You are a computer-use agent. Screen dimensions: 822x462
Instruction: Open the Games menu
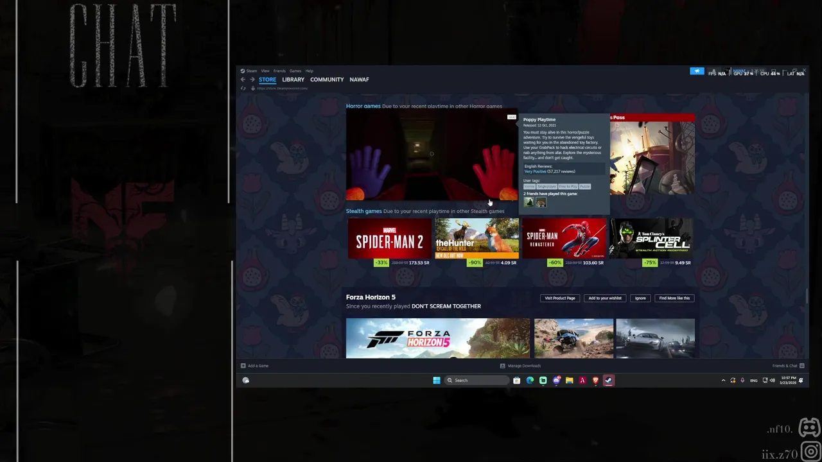click(x=295, y=71)
